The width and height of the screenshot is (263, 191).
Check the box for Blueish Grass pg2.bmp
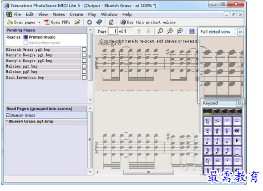[84, 49]
